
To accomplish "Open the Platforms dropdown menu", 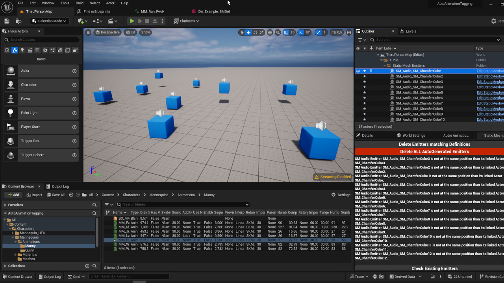I will (187, 21).
